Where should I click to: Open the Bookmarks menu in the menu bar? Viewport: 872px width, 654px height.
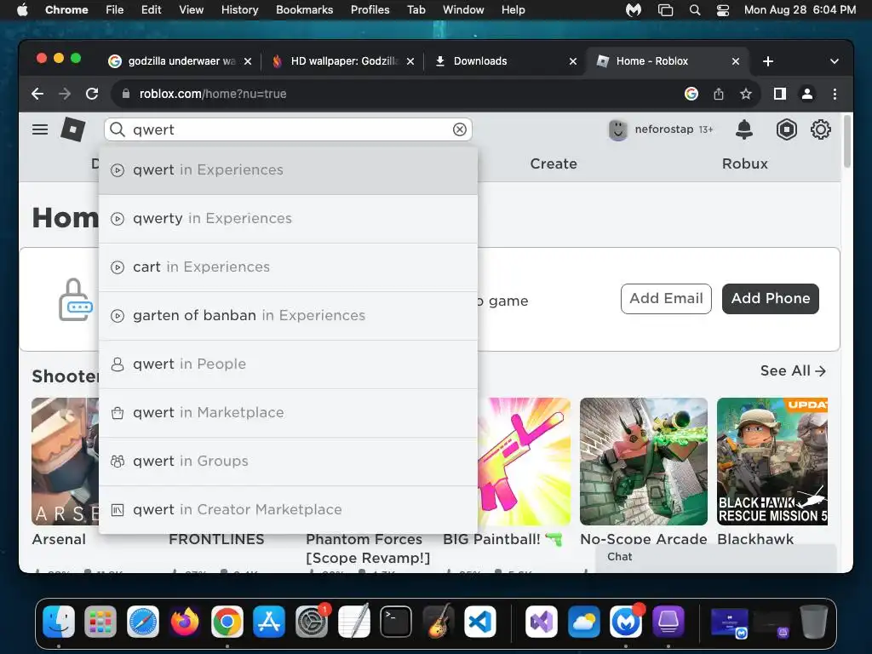click(x=304, y=10)
